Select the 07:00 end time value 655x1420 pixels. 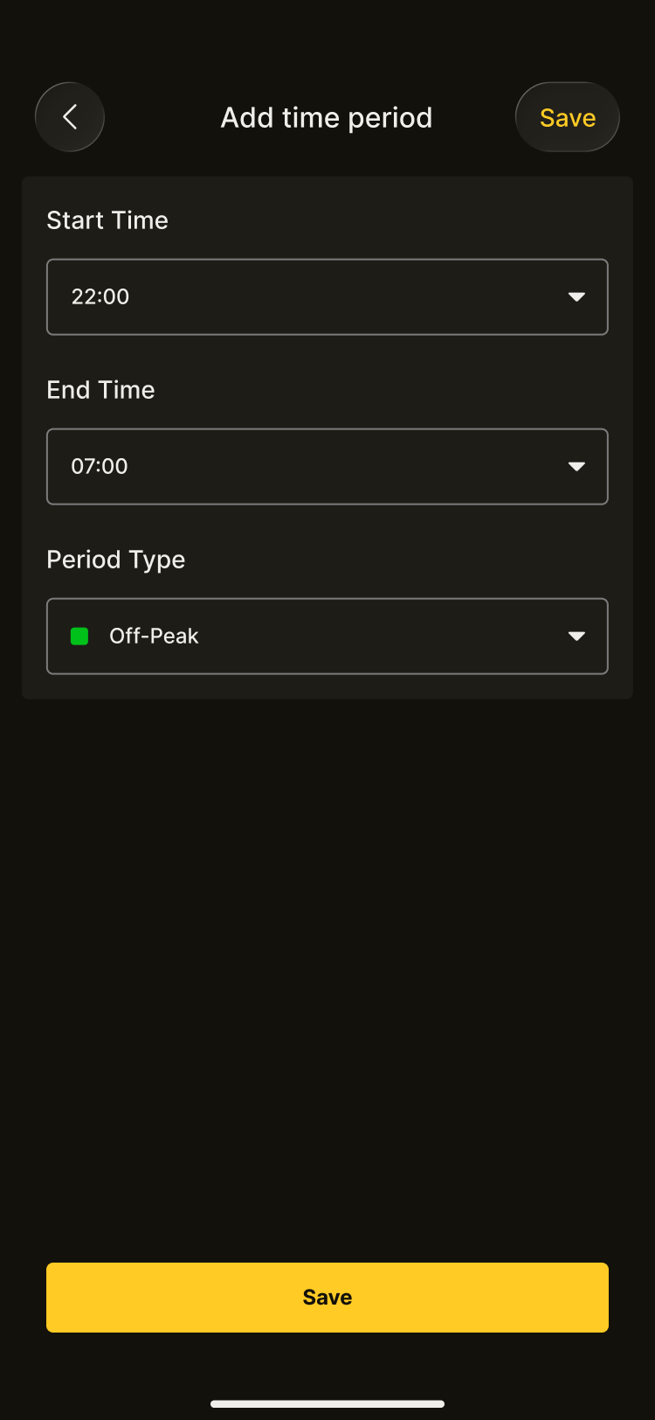pyautogui.click(x=100, y=467)
